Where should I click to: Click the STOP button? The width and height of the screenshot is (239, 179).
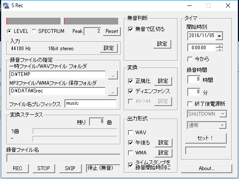click(x=44, y=168)
